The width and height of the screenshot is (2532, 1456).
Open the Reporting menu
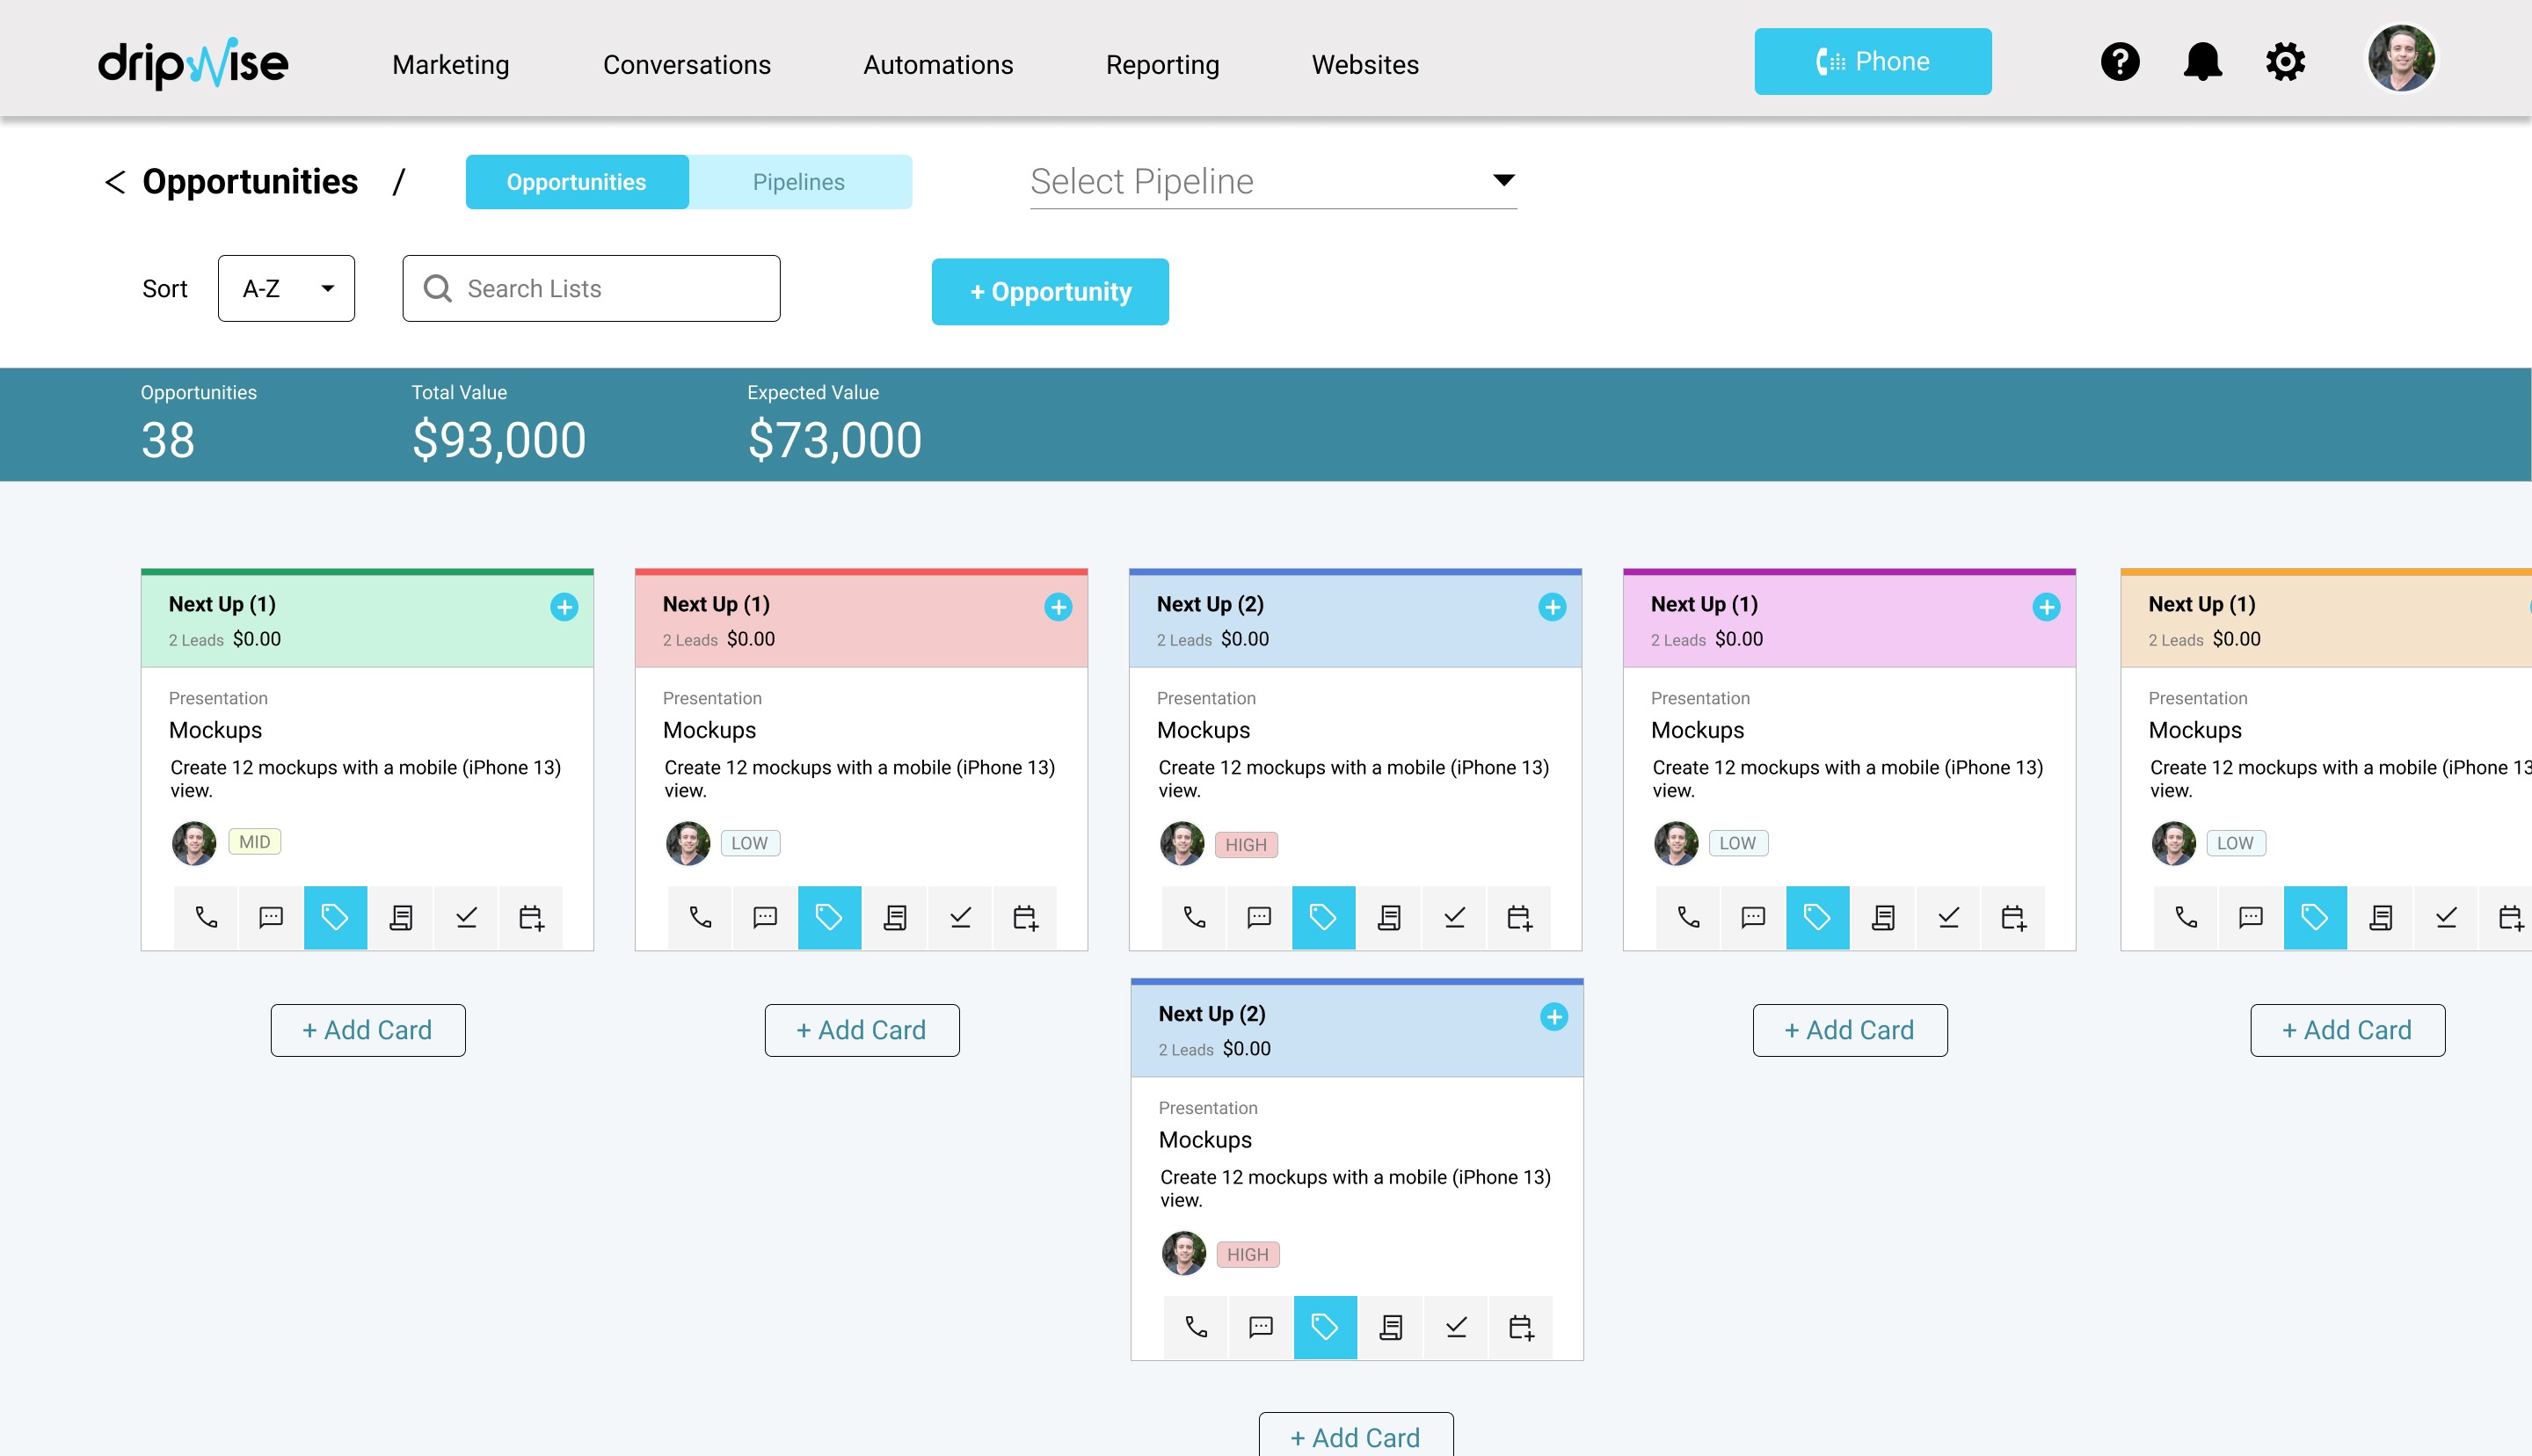[x=1161, y=65]
